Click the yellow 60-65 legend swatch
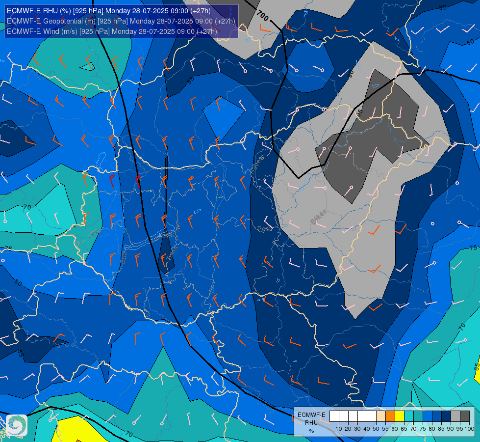The image size is (480, 442). pyautogui.click(x=400, y=416)
